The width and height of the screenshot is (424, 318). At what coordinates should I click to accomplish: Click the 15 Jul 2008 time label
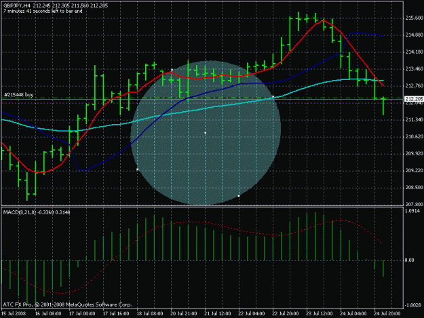pyautogui.click(x=14, y=314)
